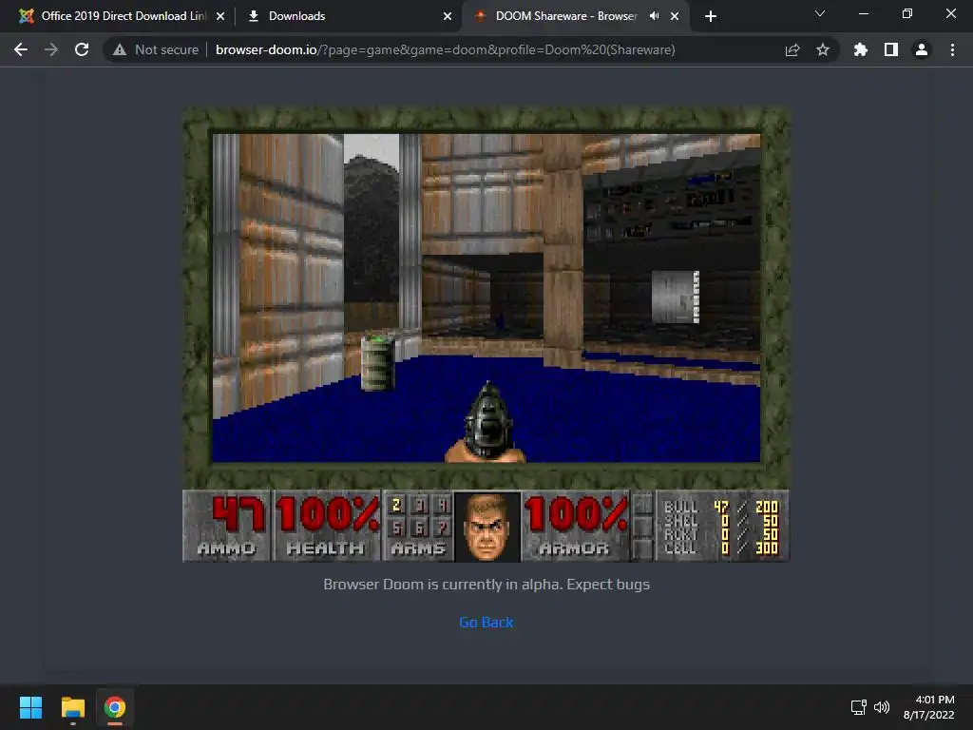Open File Explorer from taskbar

click(72, 707)
